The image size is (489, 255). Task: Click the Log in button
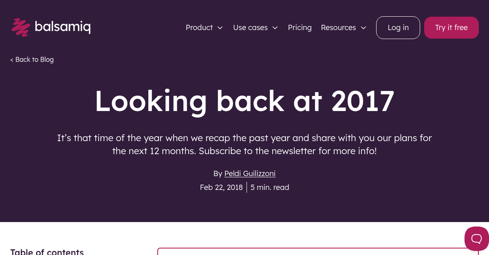pyautogui.click(x=398, y=28)
